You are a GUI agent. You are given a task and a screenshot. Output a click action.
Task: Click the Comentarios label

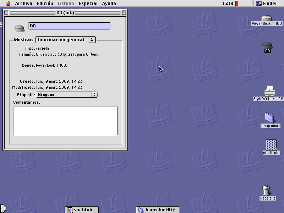[27, 102]
